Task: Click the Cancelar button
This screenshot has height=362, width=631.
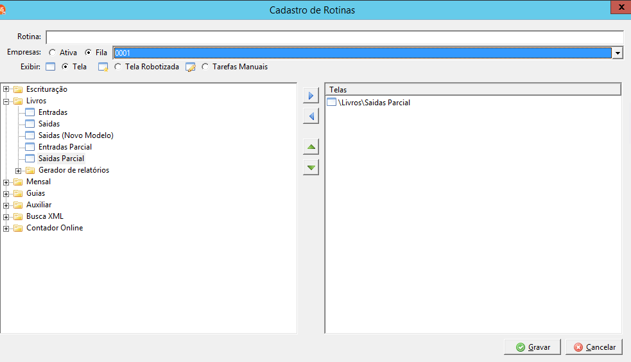Action: (x=594, y=347)
